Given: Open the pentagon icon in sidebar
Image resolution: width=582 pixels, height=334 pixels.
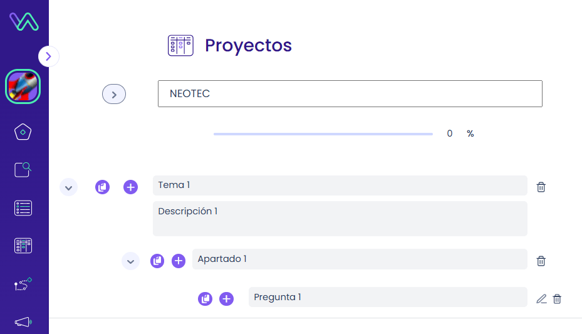Looking at the screenshot, I should pos(23,132).
